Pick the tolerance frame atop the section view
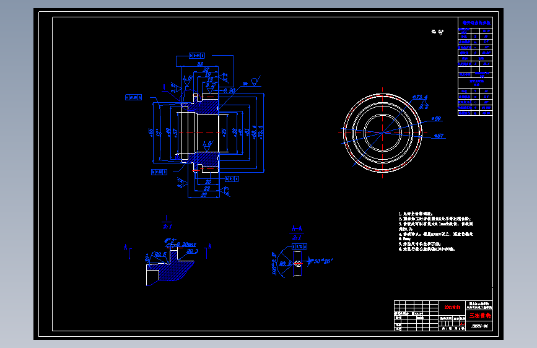537x348 pixels. pos(197,56)
